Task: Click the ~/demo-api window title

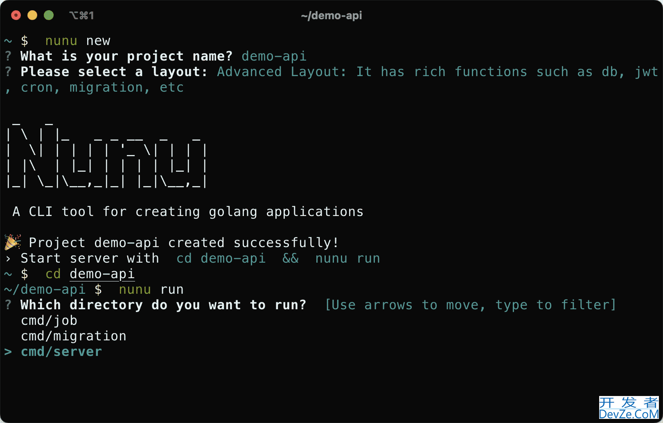Action: (331, 16)
